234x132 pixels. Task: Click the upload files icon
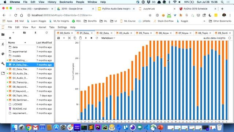(35, 33)
